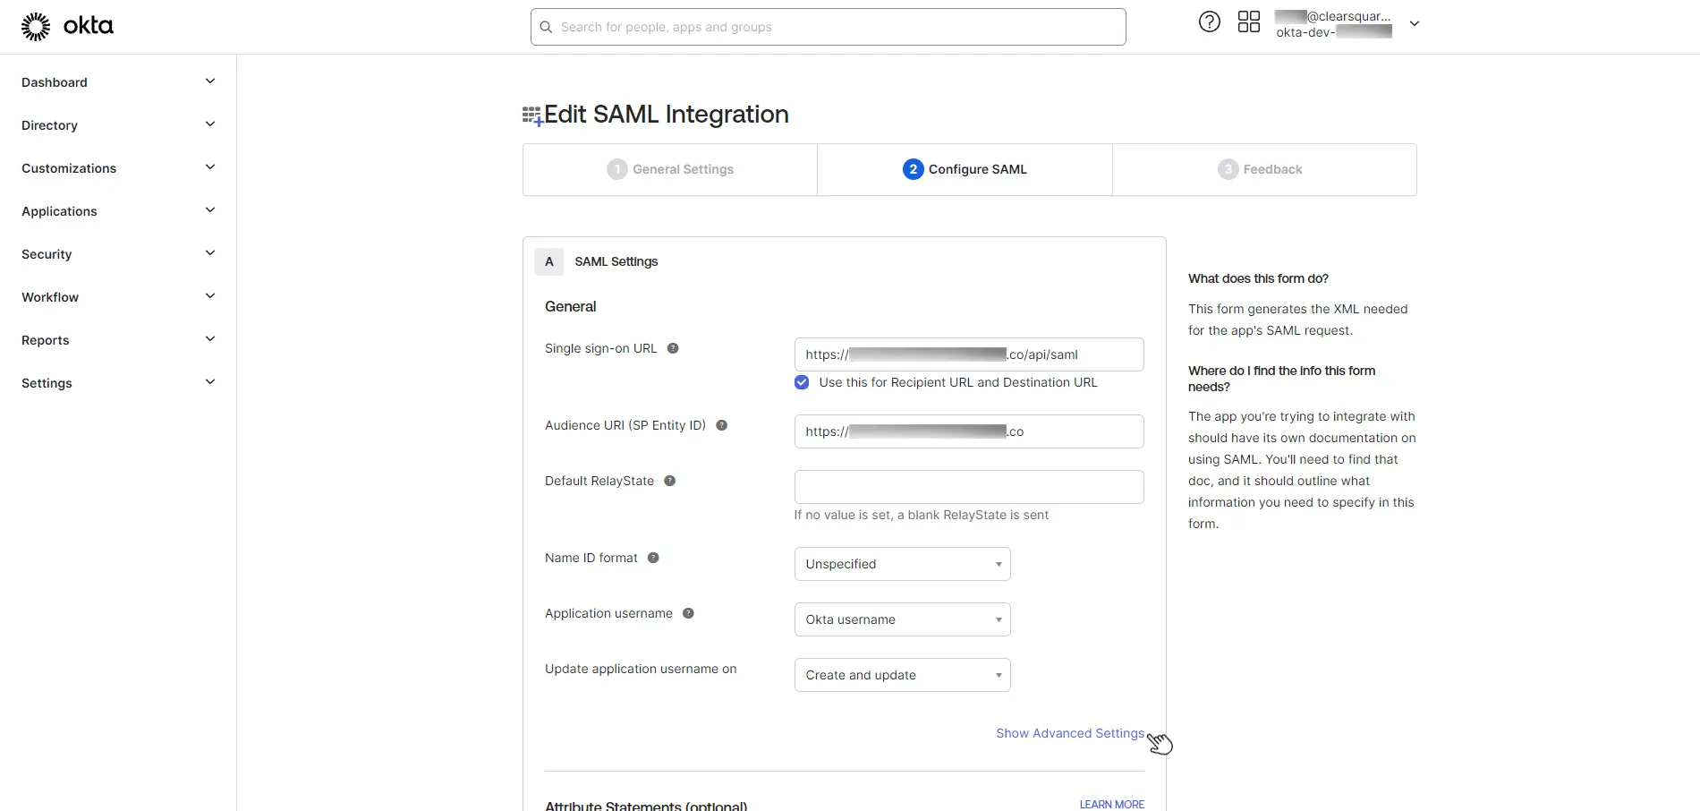Open the LEARN MORE link
The width and height of the screenshot is (1700, 811).
click(x=1111, y=805)
